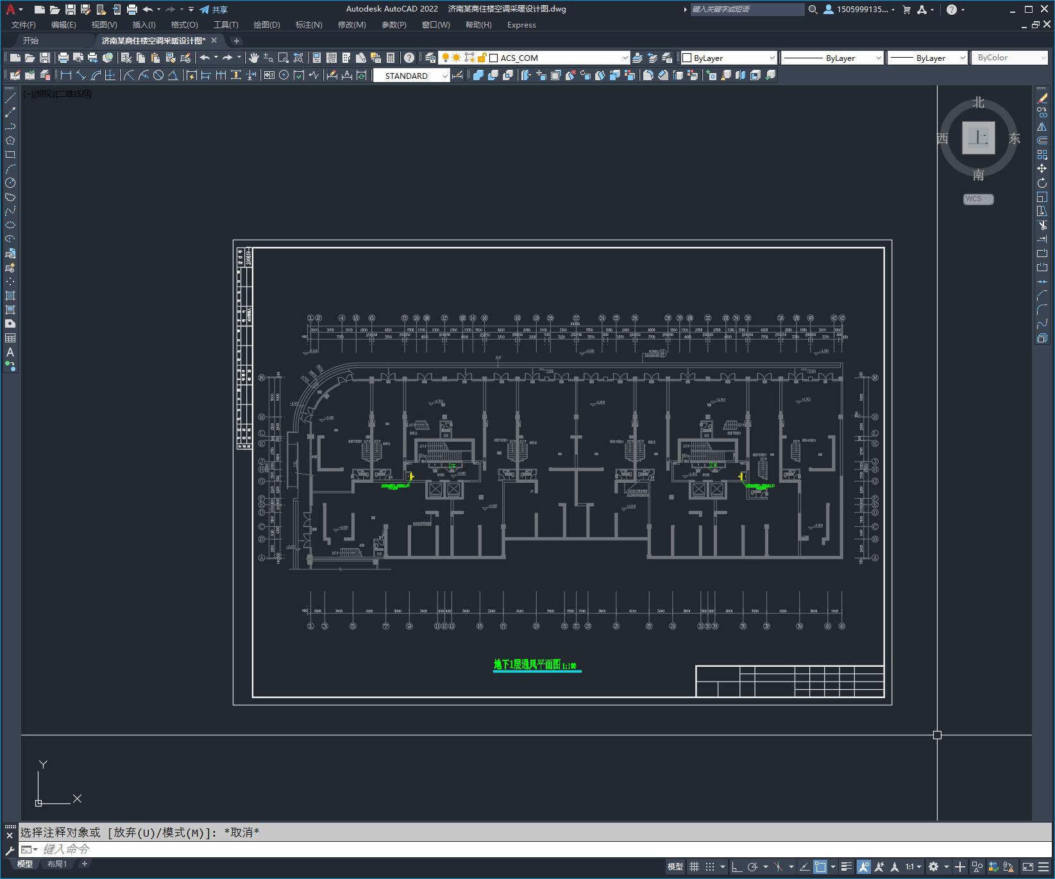Screen dimensions: 1055x879
Task: Click the Zoom Window icon
Action: click(283, 58)
